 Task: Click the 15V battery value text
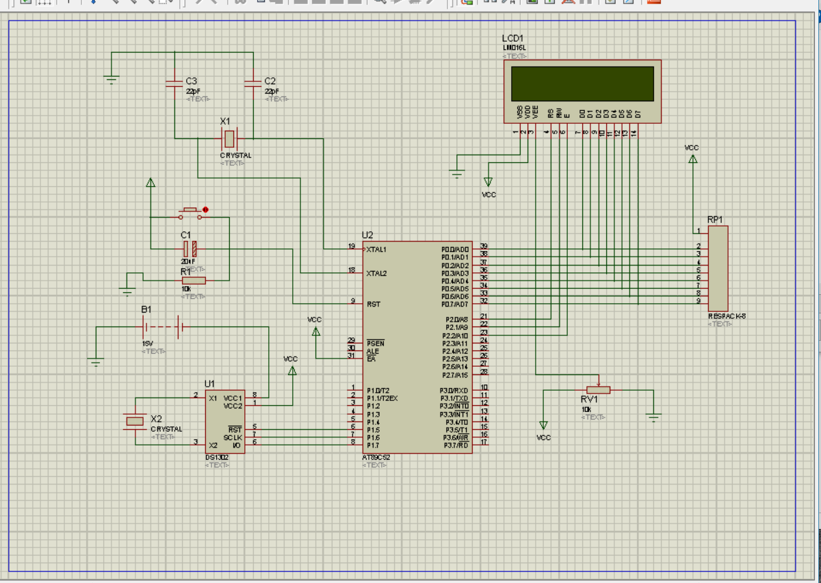(148, 343)
